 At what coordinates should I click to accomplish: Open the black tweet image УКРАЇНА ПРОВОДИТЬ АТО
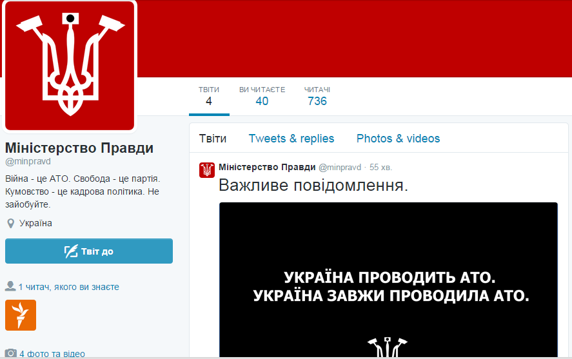tap(388, 280)
